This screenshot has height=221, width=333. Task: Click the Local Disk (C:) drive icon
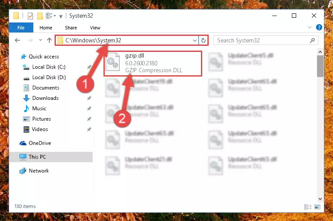(26, 67)
